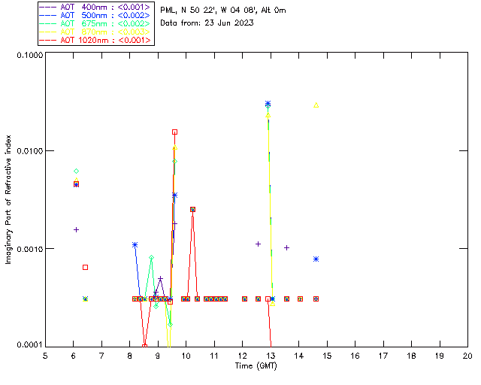
Task: Click the purple dashed sample for AOT 400nm
Action: (x=48, y=7)
